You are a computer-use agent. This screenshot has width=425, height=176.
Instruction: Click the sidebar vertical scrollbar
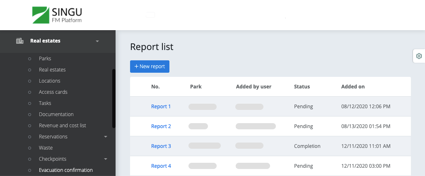click(114, 98)
